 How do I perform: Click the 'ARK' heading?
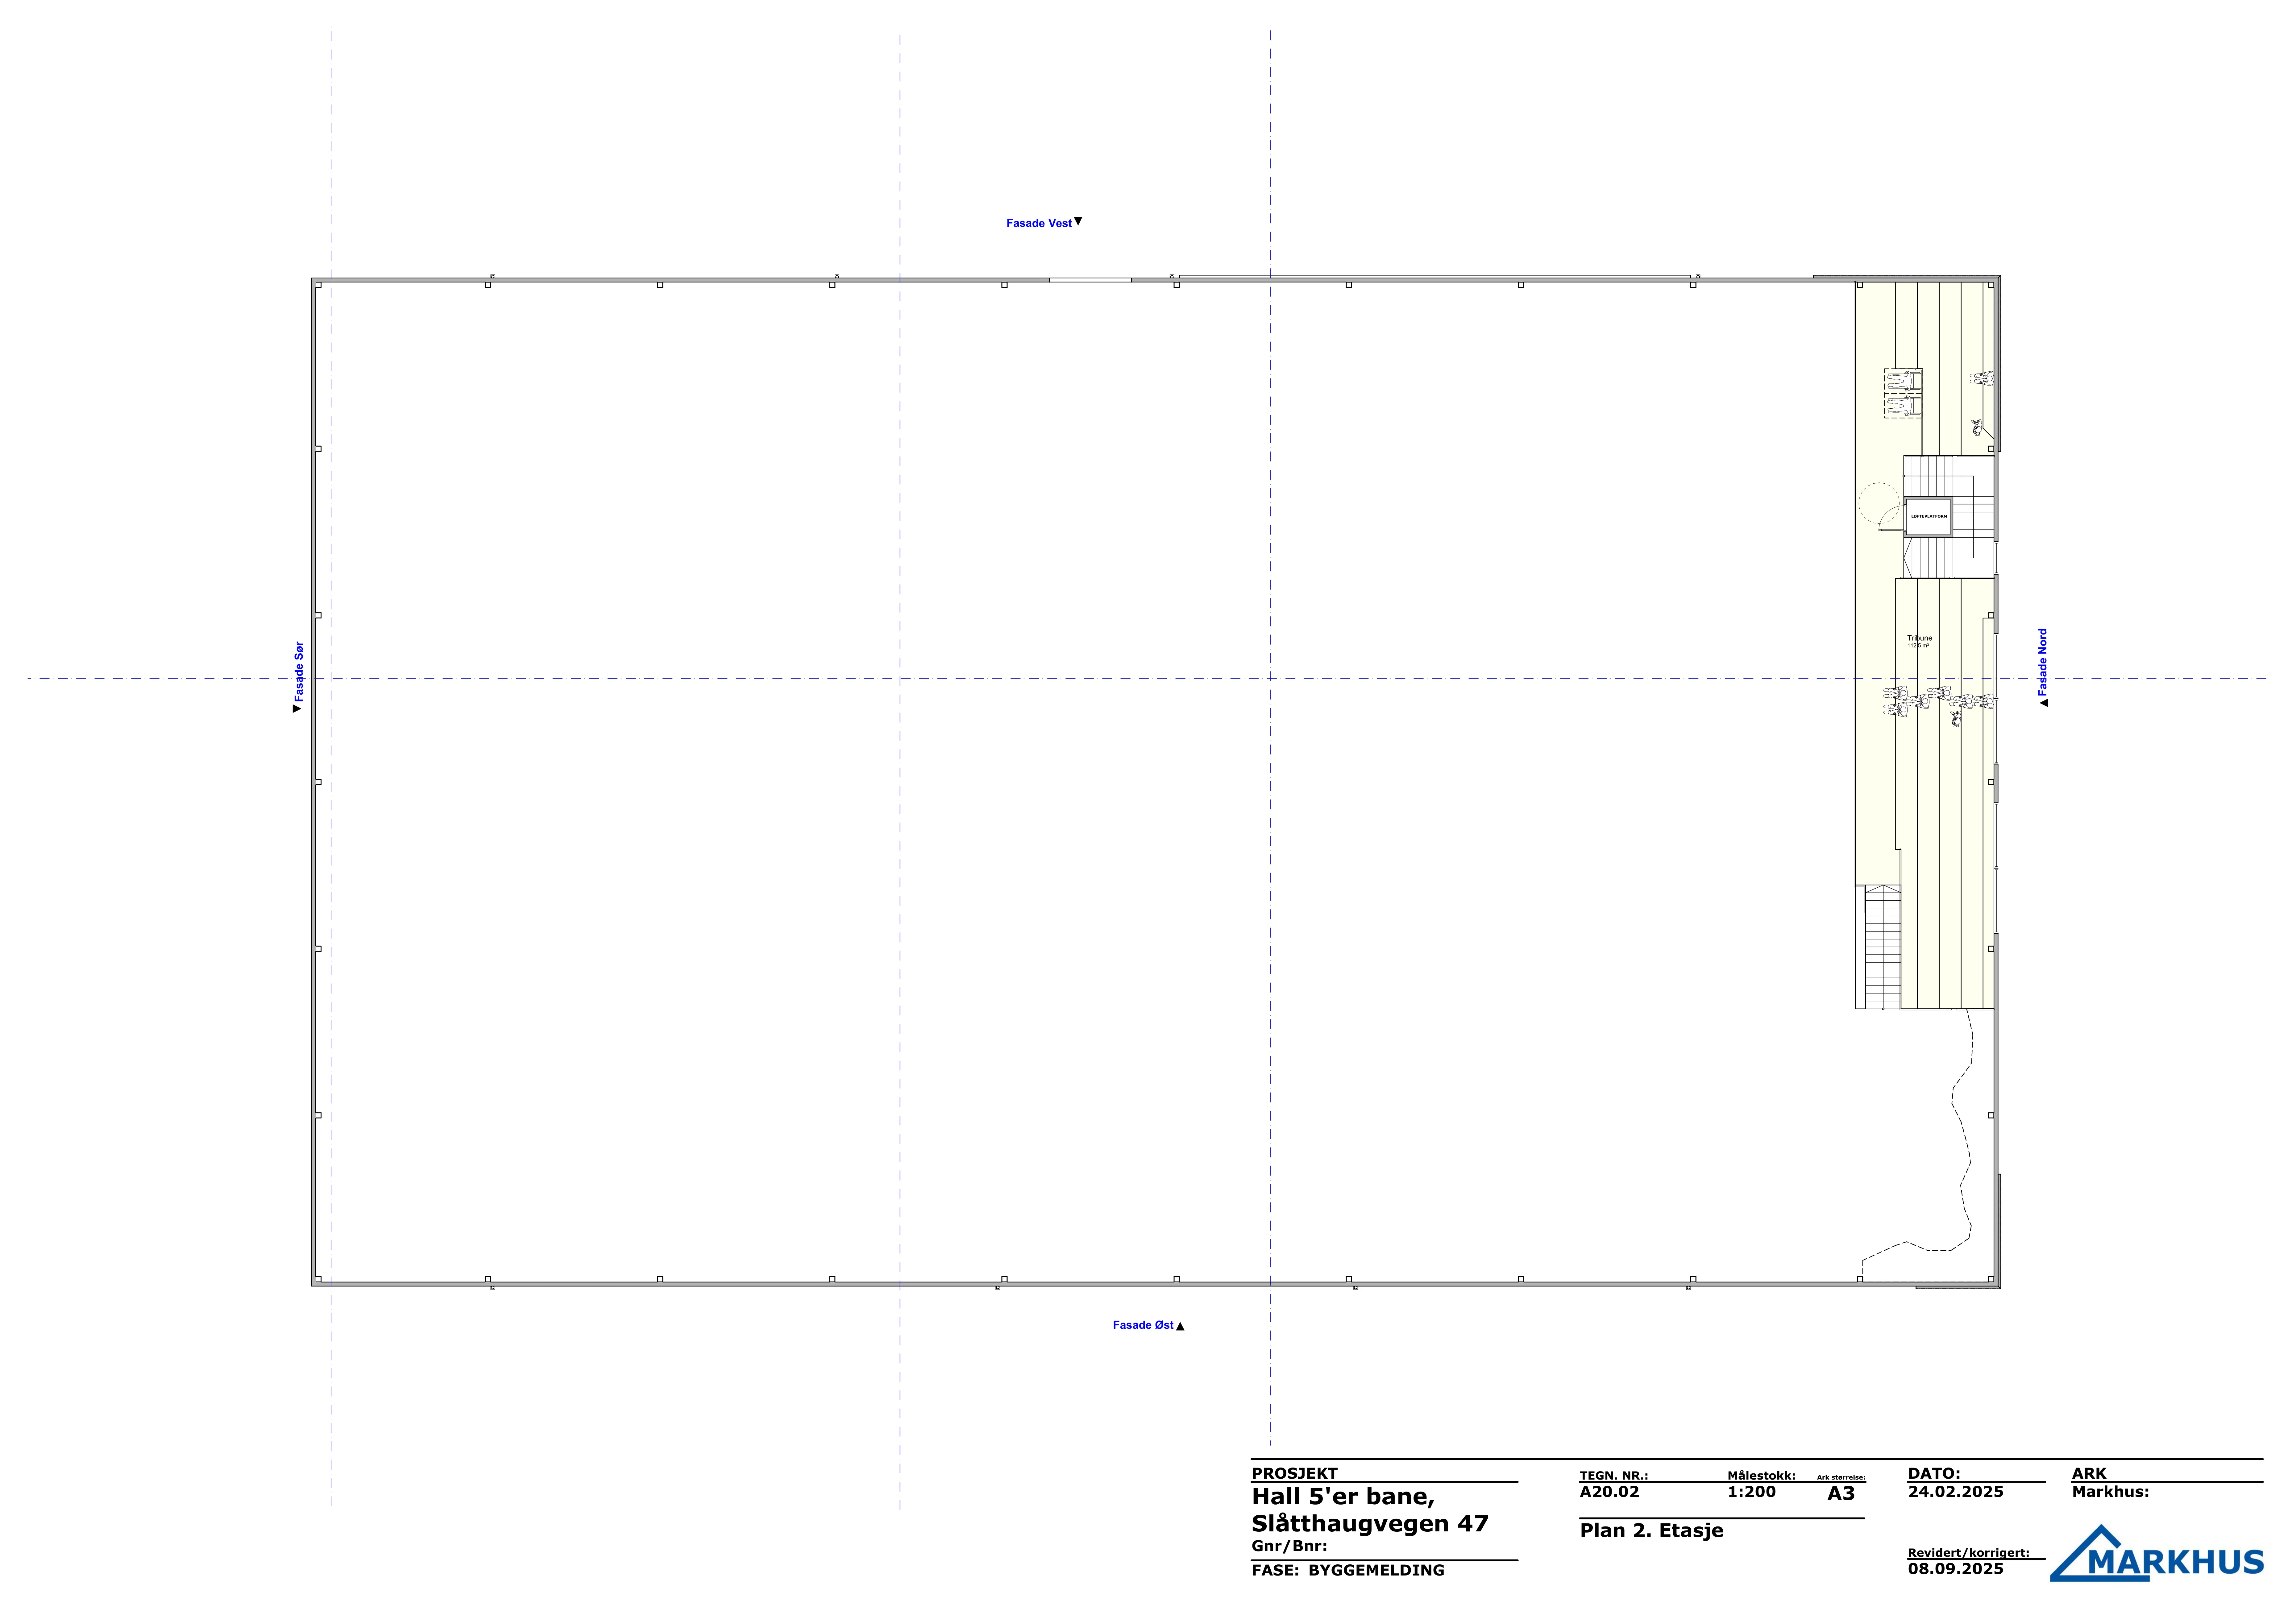pos(2089,1473)
